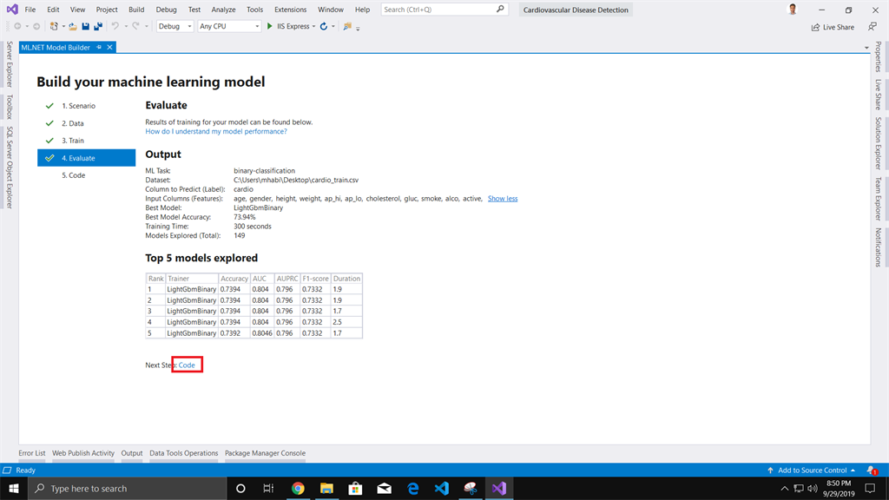
Task: Click the feedback icon near Live Share
Action: [x=873, y=27]
